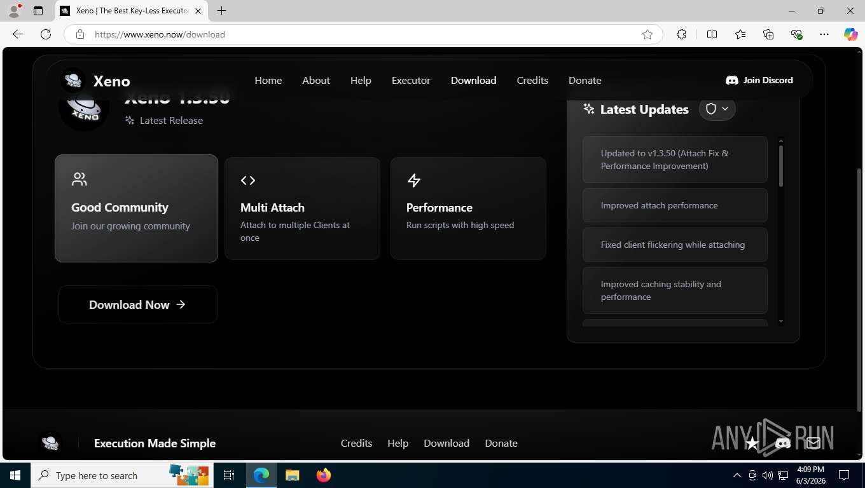
Task: Open footer Help link
Action: pyautogui.click(x=398, y=443)
